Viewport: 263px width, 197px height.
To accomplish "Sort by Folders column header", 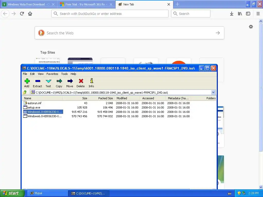I will (204, 98).
